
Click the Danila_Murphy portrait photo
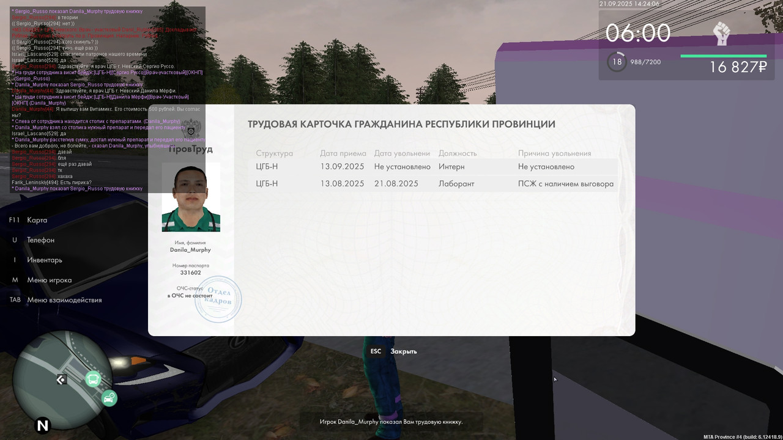click(191, 197)
